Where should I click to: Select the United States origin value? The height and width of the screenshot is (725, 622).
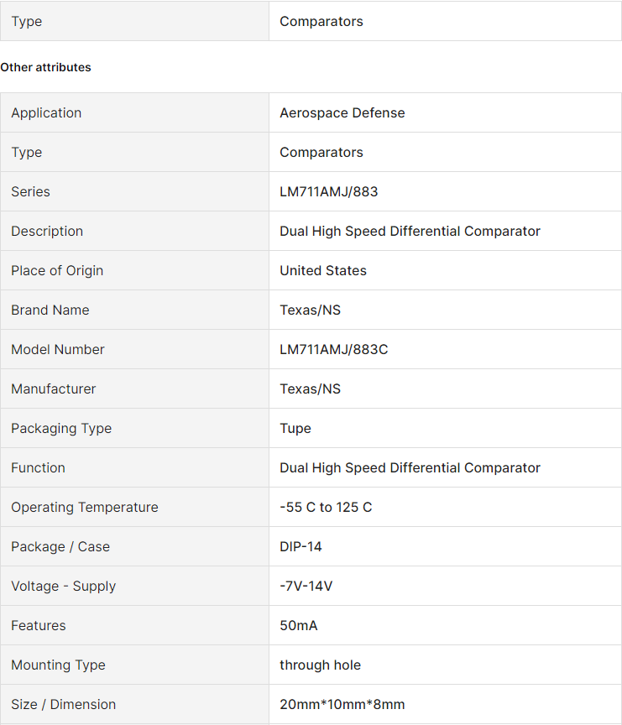point(323,270)
